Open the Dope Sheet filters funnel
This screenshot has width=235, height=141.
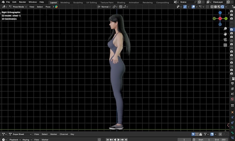(x=206, y=134)
